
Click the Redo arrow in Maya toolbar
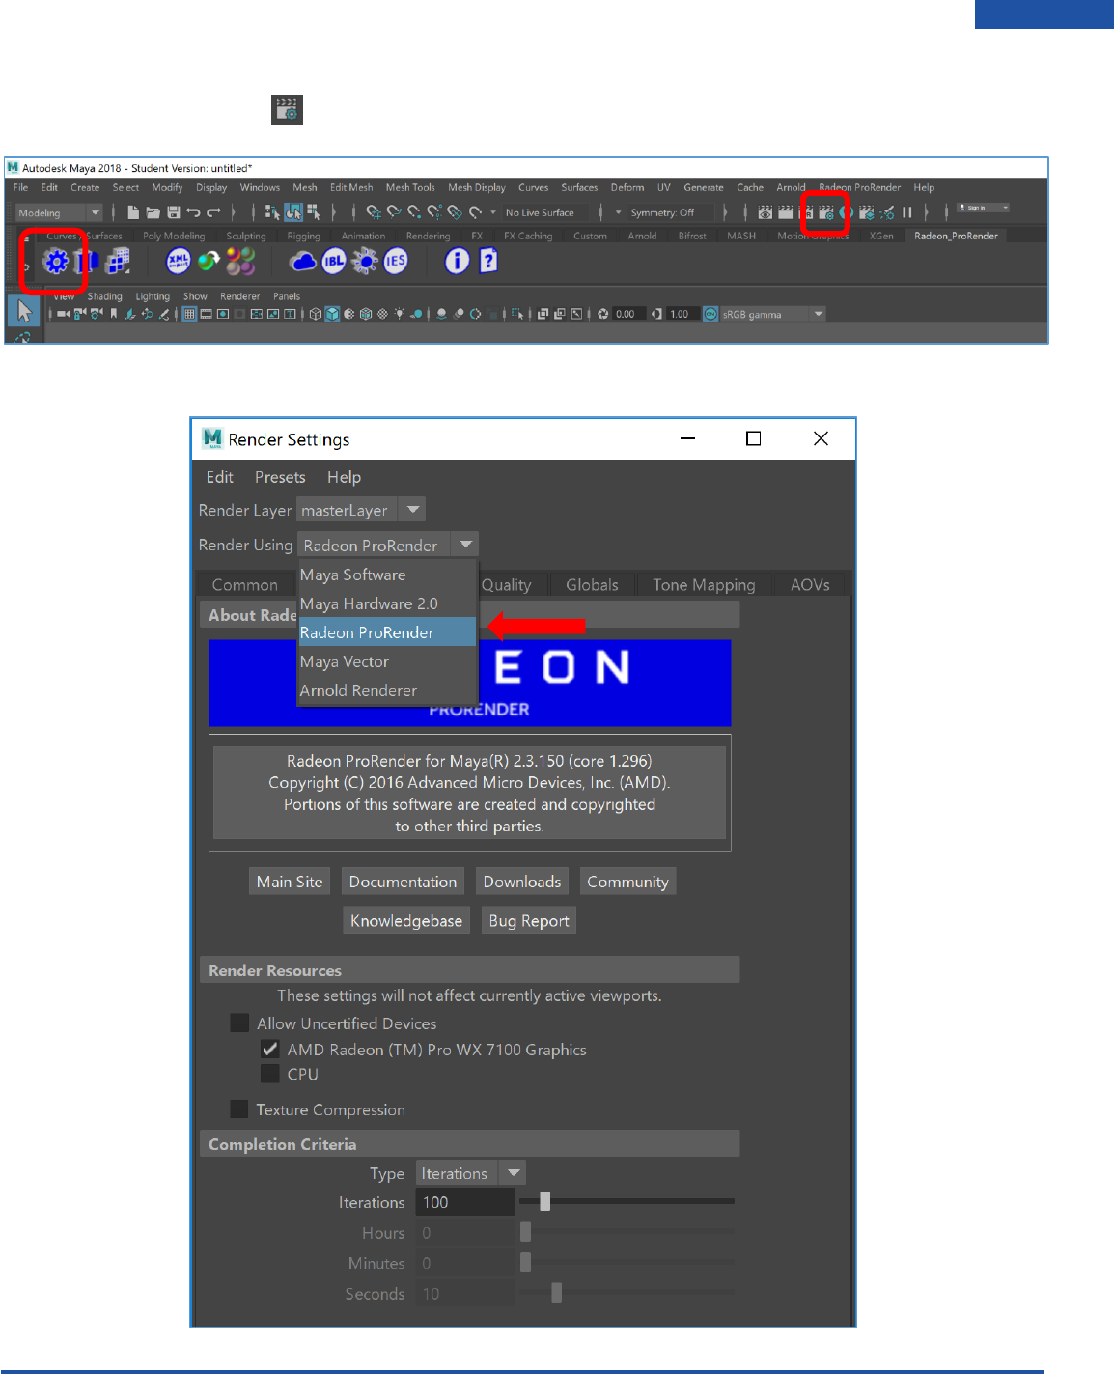click(213, 212)
